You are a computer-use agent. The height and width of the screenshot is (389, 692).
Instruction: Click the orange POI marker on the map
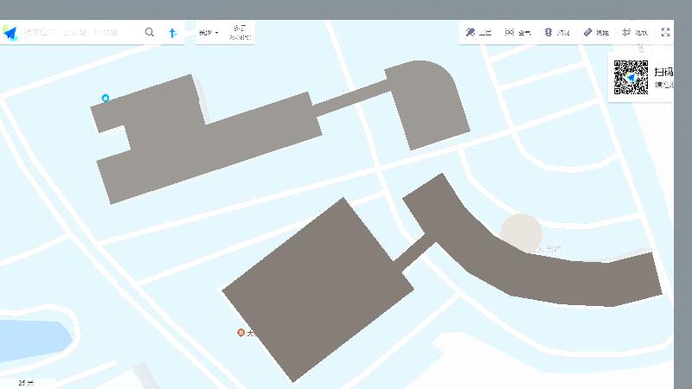tap(241, 333)
